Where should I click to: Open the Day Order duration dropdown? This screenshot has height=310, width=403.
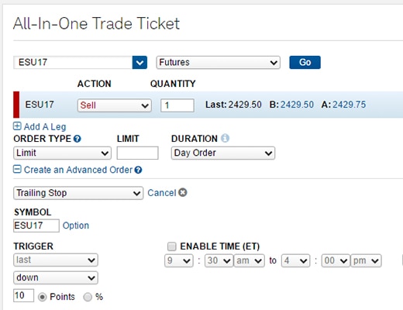pyautogui.click(x=223, y=153)
